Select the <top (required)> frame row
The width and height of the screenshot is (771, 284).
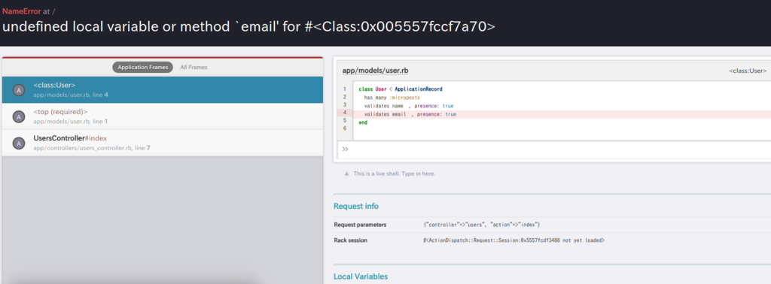[x=163, y=116]
